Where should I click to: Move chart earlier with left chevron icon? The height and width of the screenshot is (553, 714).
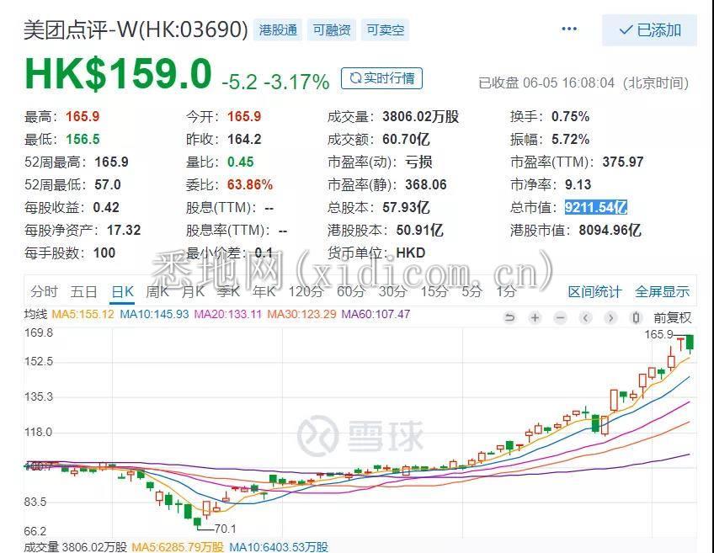(x=585, y=317)
